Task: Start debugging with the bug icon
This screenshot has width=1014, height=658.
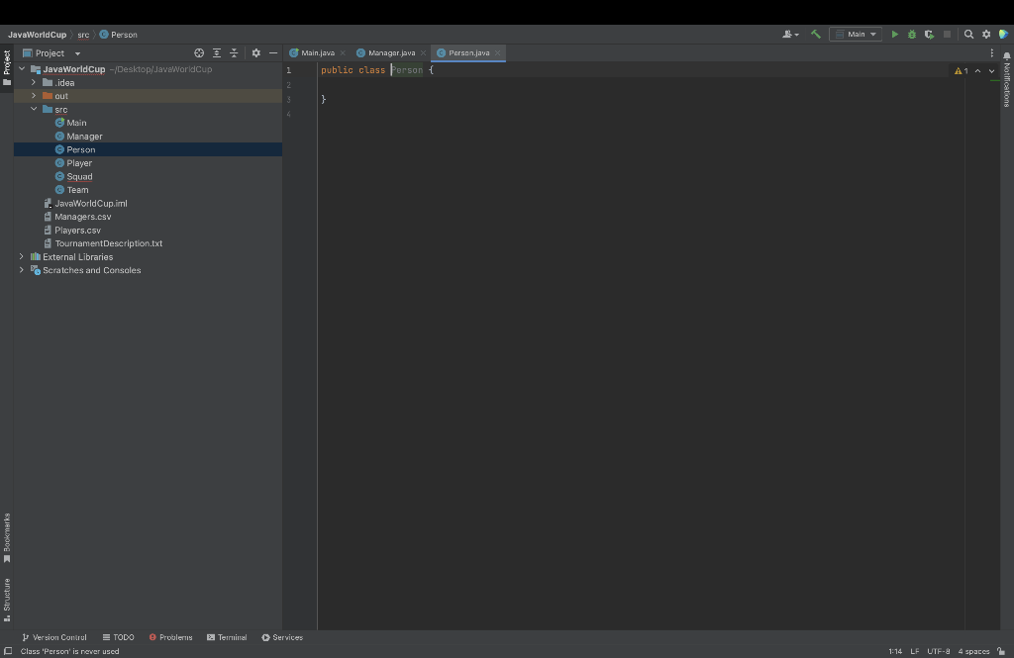Action: click(x=912, y=34)
